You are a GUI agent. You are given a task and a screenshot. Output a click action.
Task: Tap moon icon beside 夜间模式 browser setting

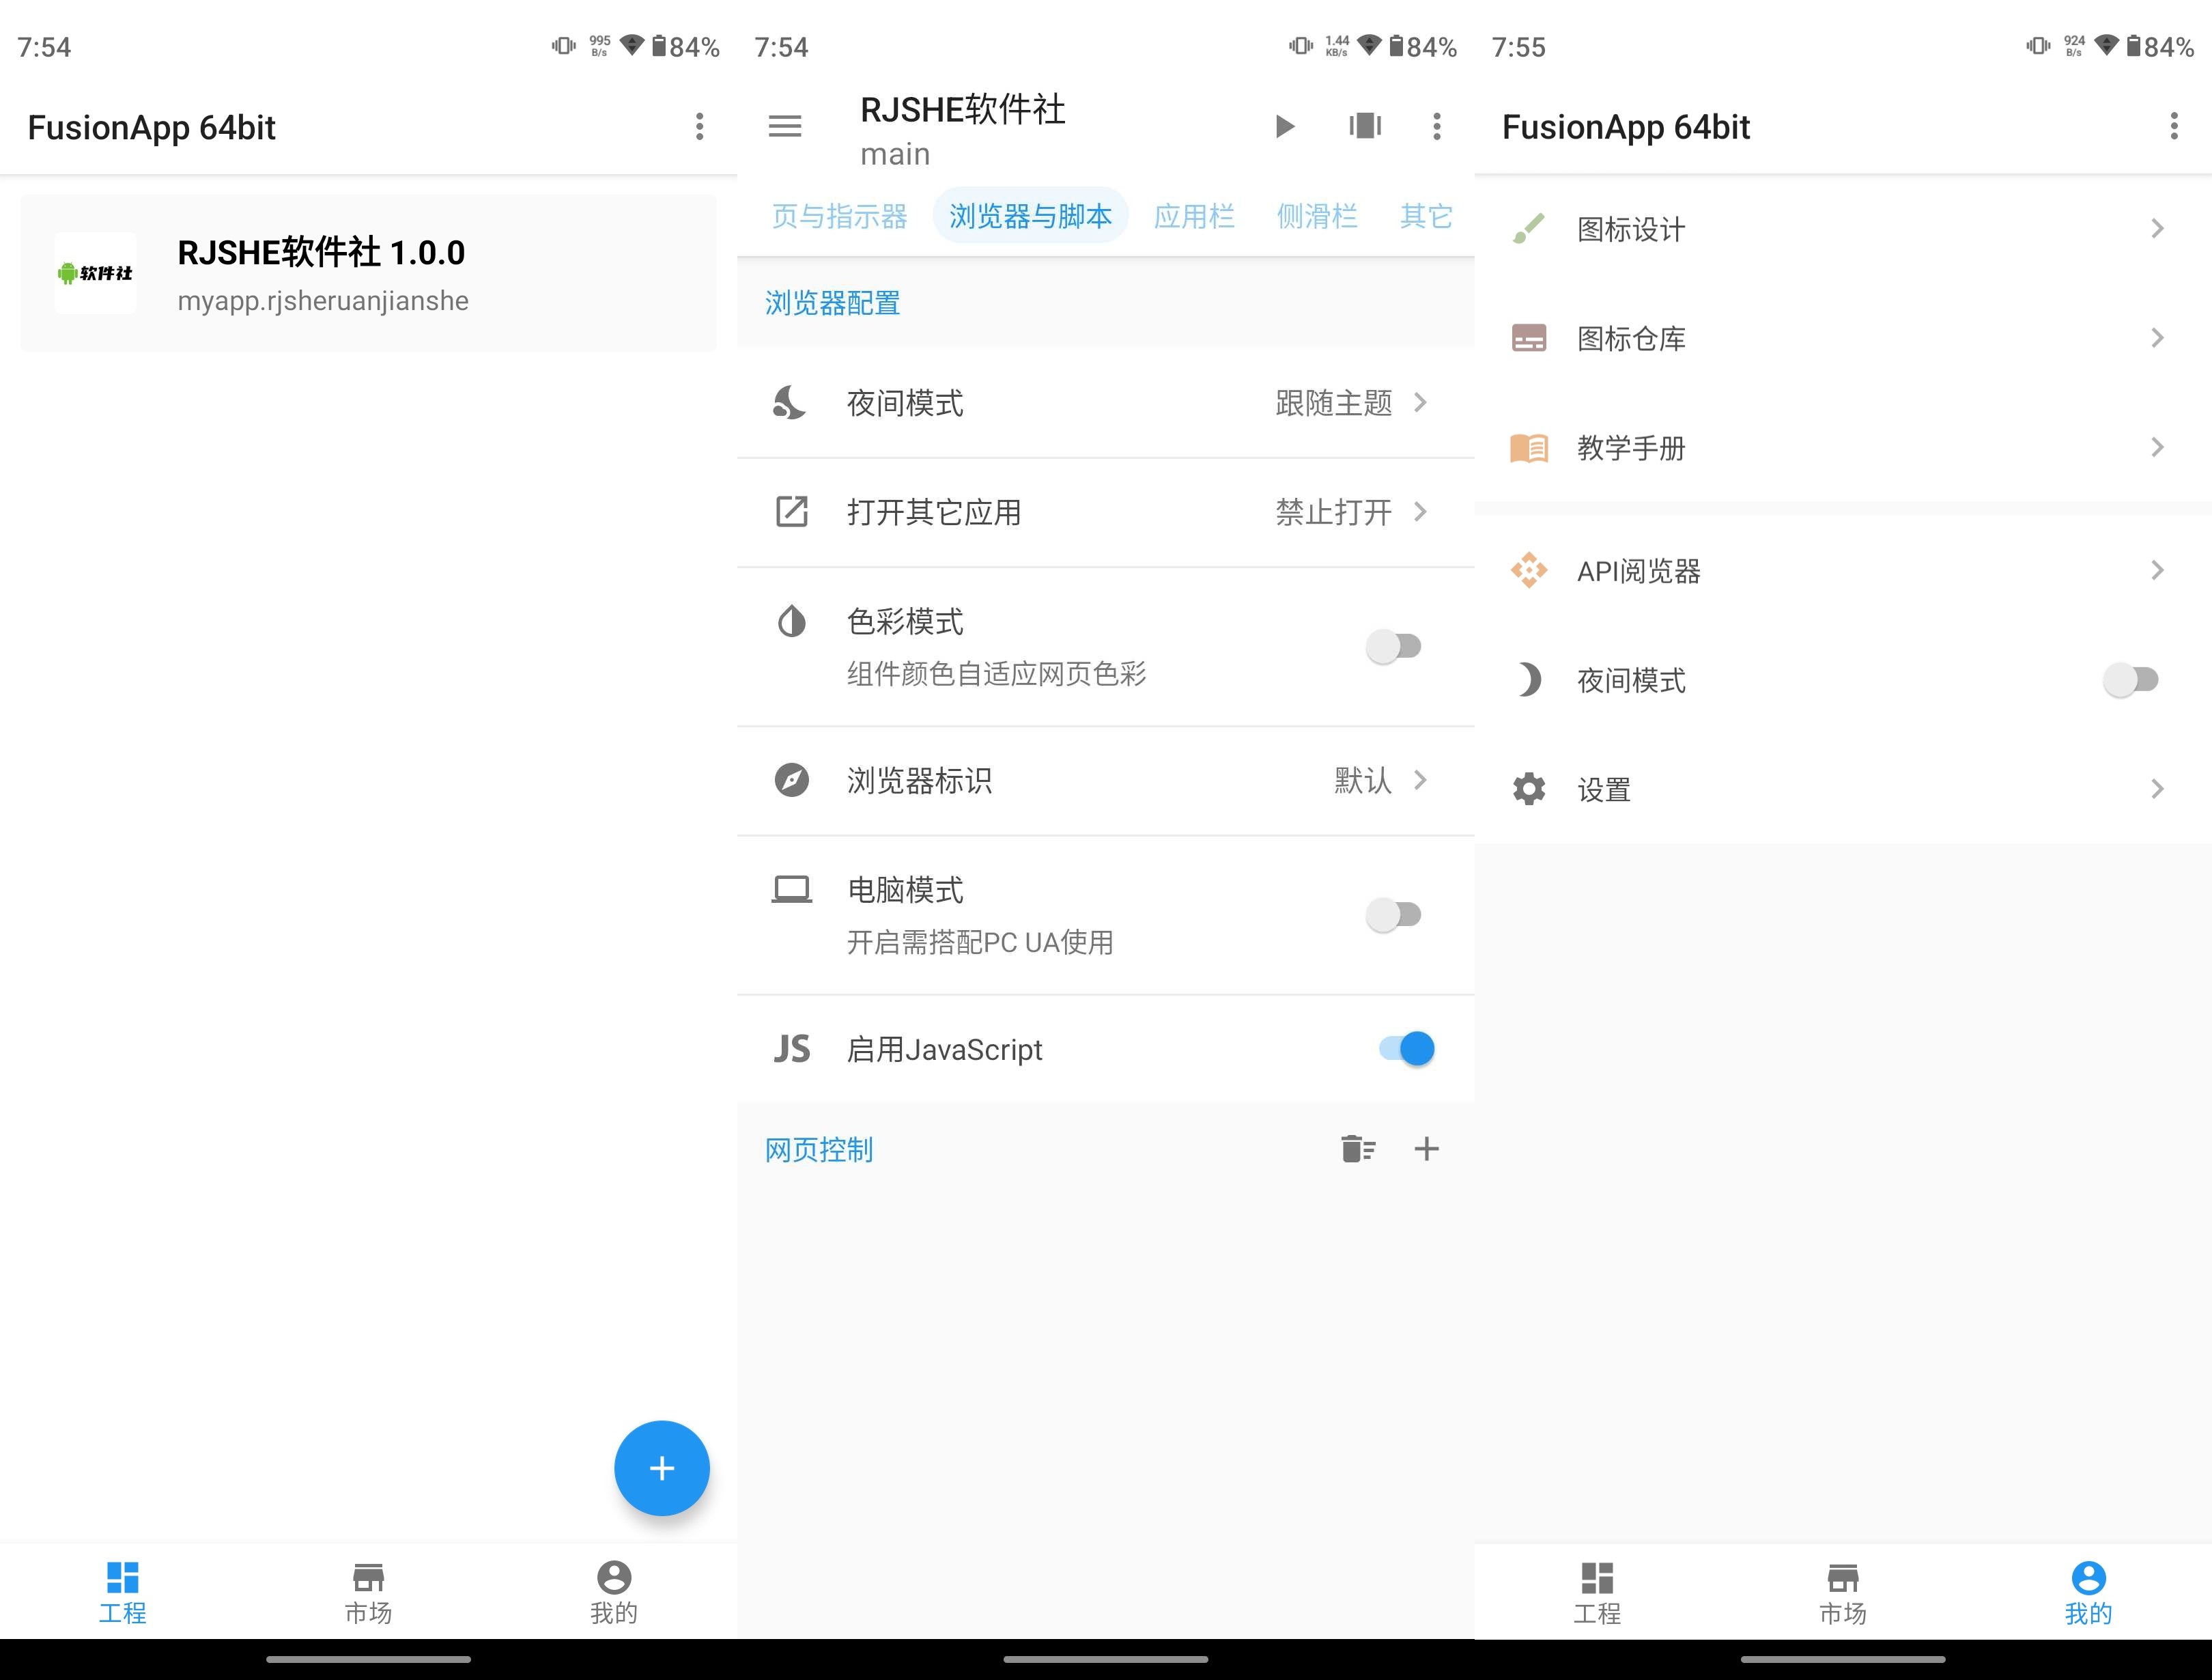coord(790,402)
